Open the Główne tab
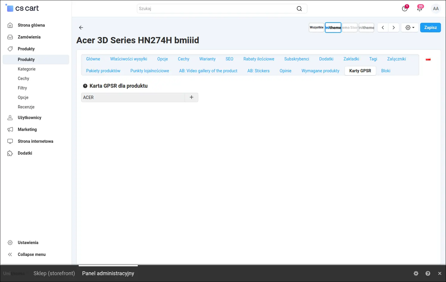The width and height of the screenshot is (446, 282). coord(93,59)
